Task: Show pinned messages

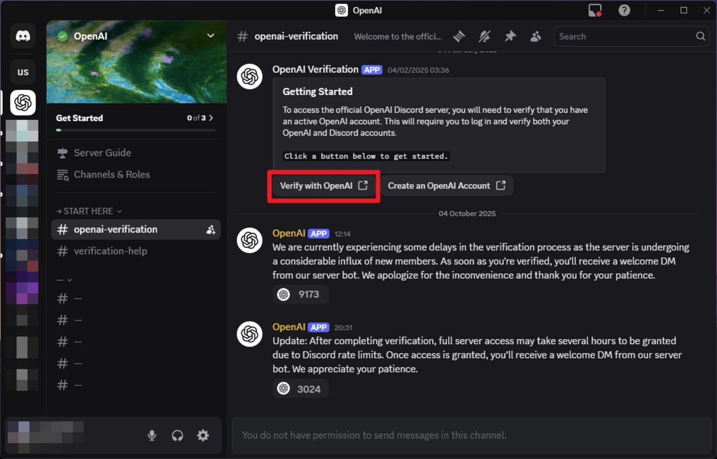Action: click(x=510, y=37)
